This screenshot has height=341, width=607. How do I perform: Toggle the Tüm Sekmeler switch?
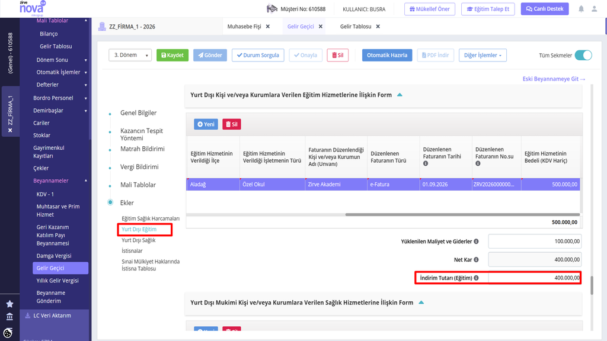coord(583,55)
